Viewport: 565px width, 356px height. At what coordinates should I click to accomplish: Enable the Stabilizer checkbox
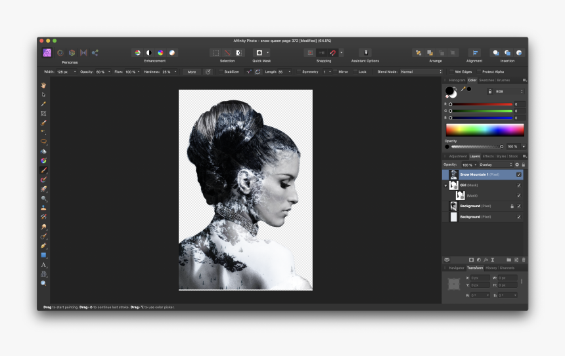[221, 71]
